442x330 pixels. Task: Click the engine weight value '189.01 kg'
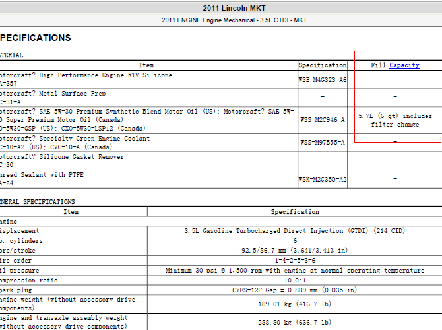pos(294,304)
